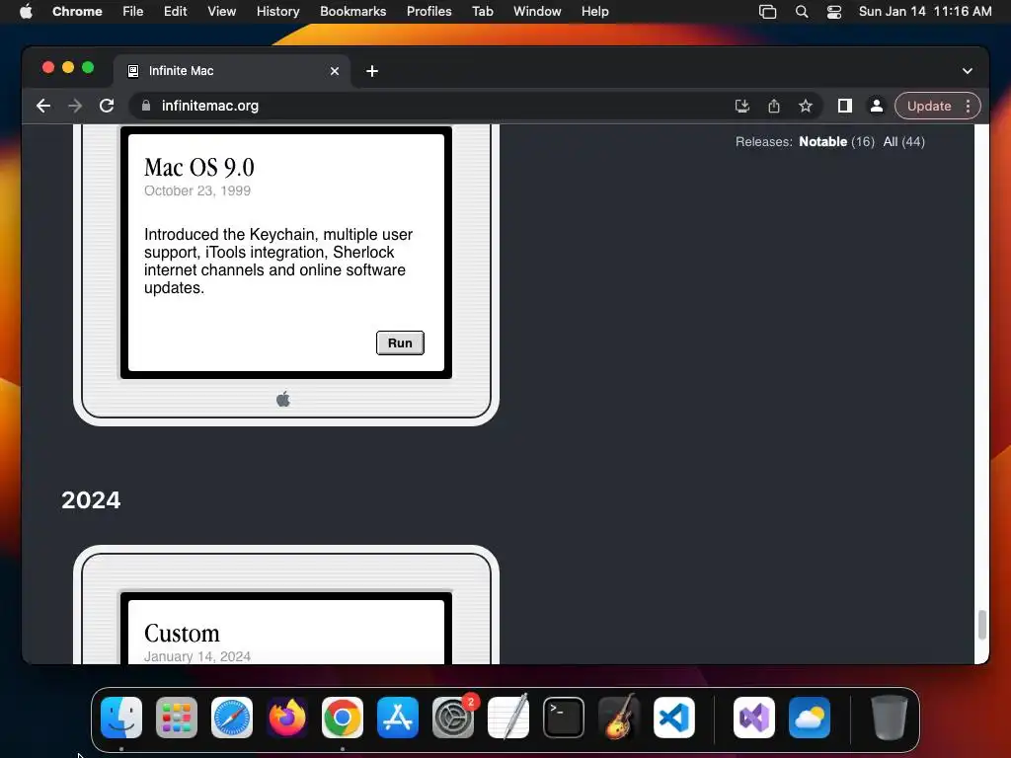
Task: Go back to the previous page
Action: coord(43,106)
